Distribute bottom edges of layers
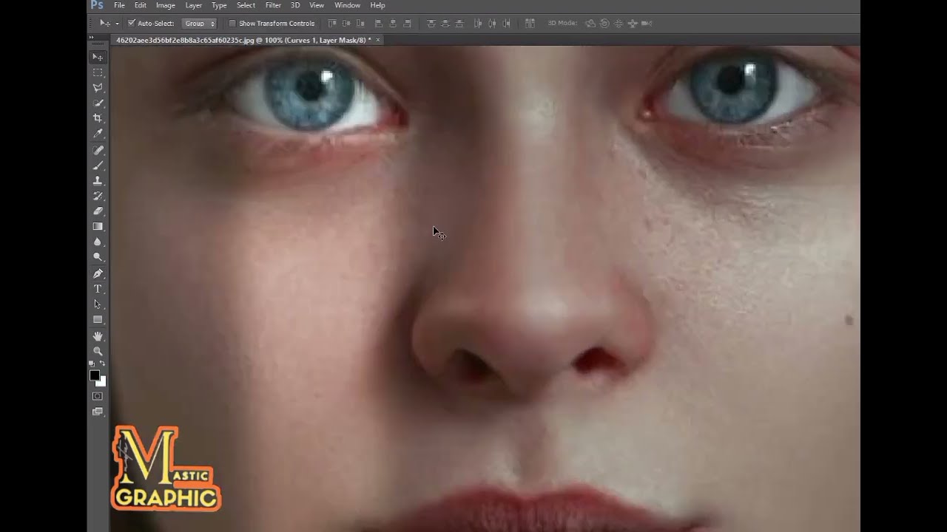947x532 pixels. coord(459,24)
